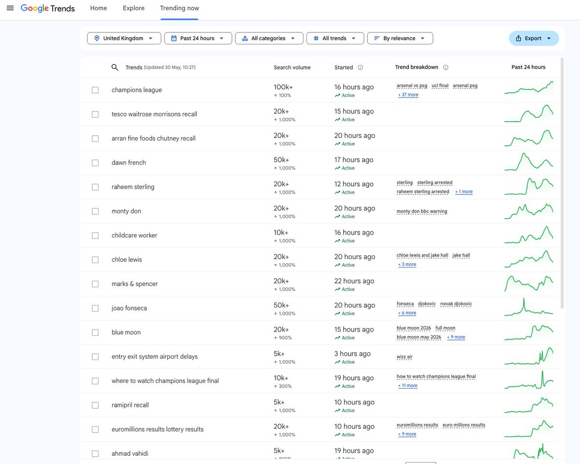The width and height of the screenshot is (580, 464).
Task: Open the hamburger main menu
Action: 10,8
